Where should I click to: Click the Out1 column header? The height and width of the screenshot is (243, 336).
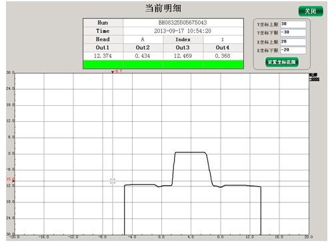[x=103, y=48]
